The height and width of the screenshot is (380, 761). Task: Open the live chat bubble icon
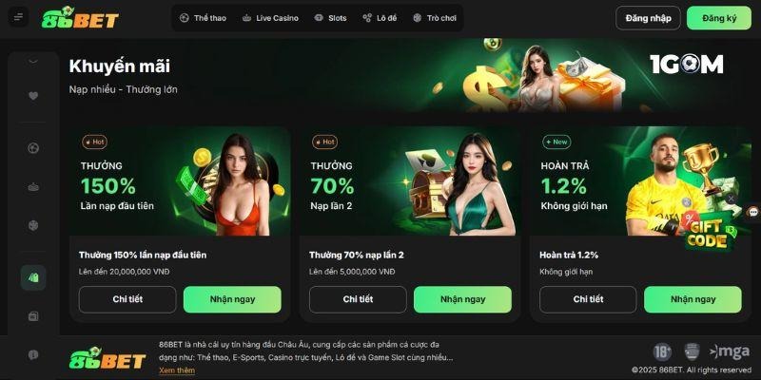[x=753, y=212]
